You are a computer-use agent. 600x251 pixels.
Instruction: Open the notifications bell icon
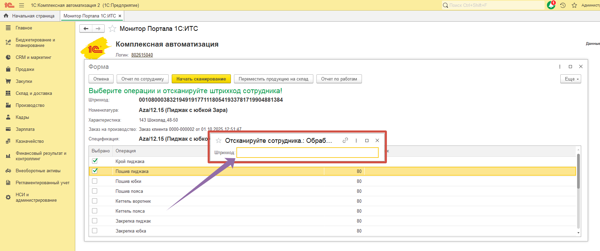[x=551, y=5]
